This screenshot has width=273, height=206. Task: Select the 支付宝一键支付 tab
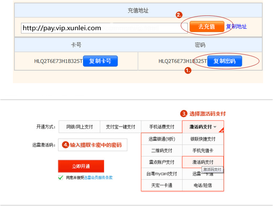click(120, 127)
